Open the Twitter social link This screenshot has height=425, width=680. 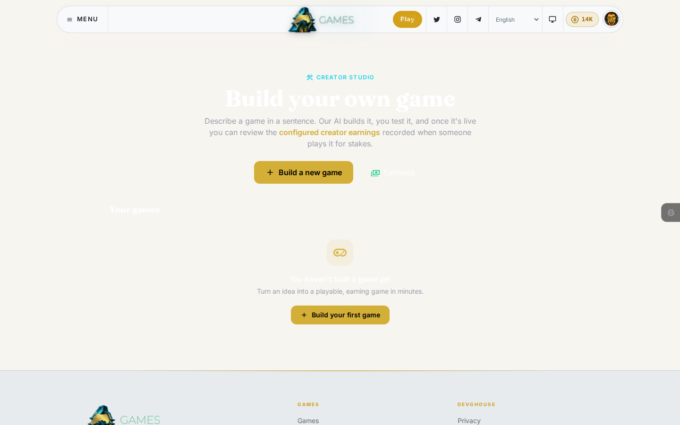pos(437,19)
